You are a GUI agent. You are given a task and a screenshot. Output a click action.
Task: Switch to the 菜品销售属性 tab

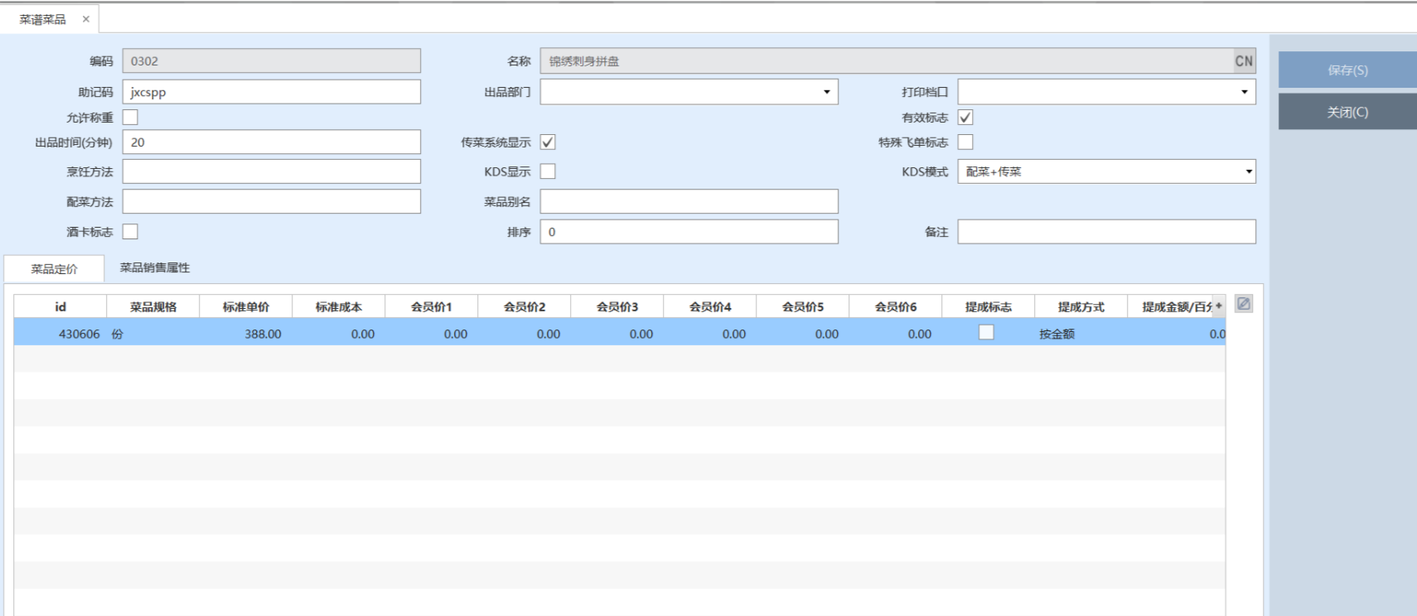(x=155, y=268)
